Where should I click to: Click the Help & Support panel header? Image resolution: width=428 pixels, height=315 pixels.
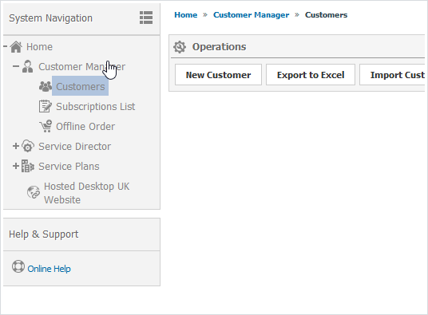pyautogui.click(x=81, y=234)
